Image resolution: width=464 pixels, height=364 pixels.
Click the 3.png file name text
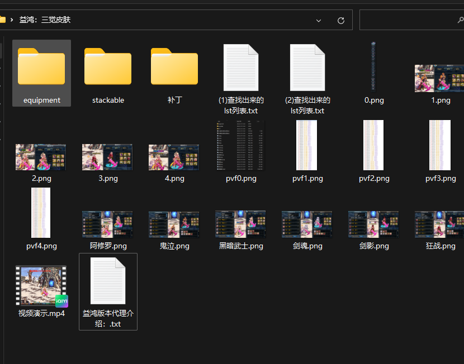click(108, 179)
